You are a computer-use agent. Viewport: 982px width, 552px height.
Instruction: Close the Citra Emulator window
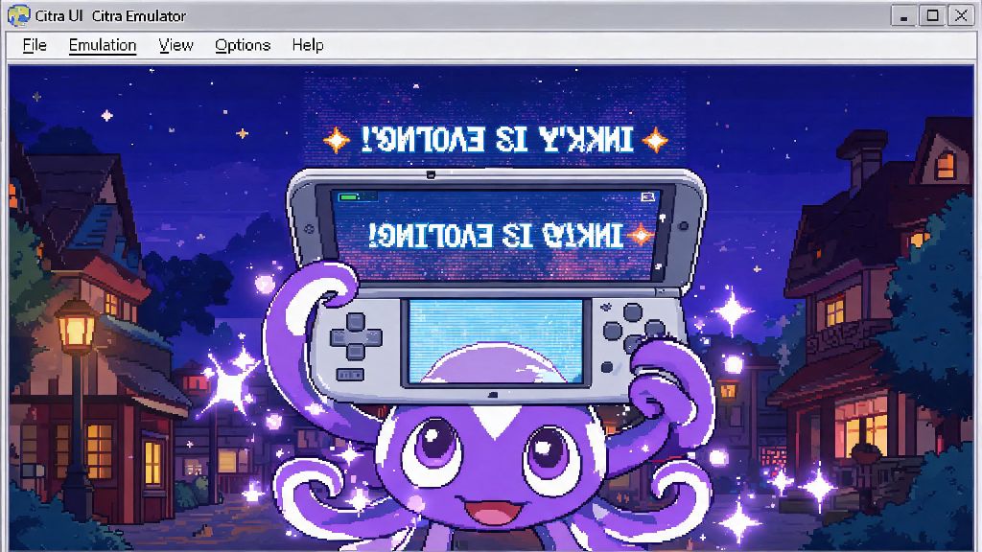[x=961, y=15]
